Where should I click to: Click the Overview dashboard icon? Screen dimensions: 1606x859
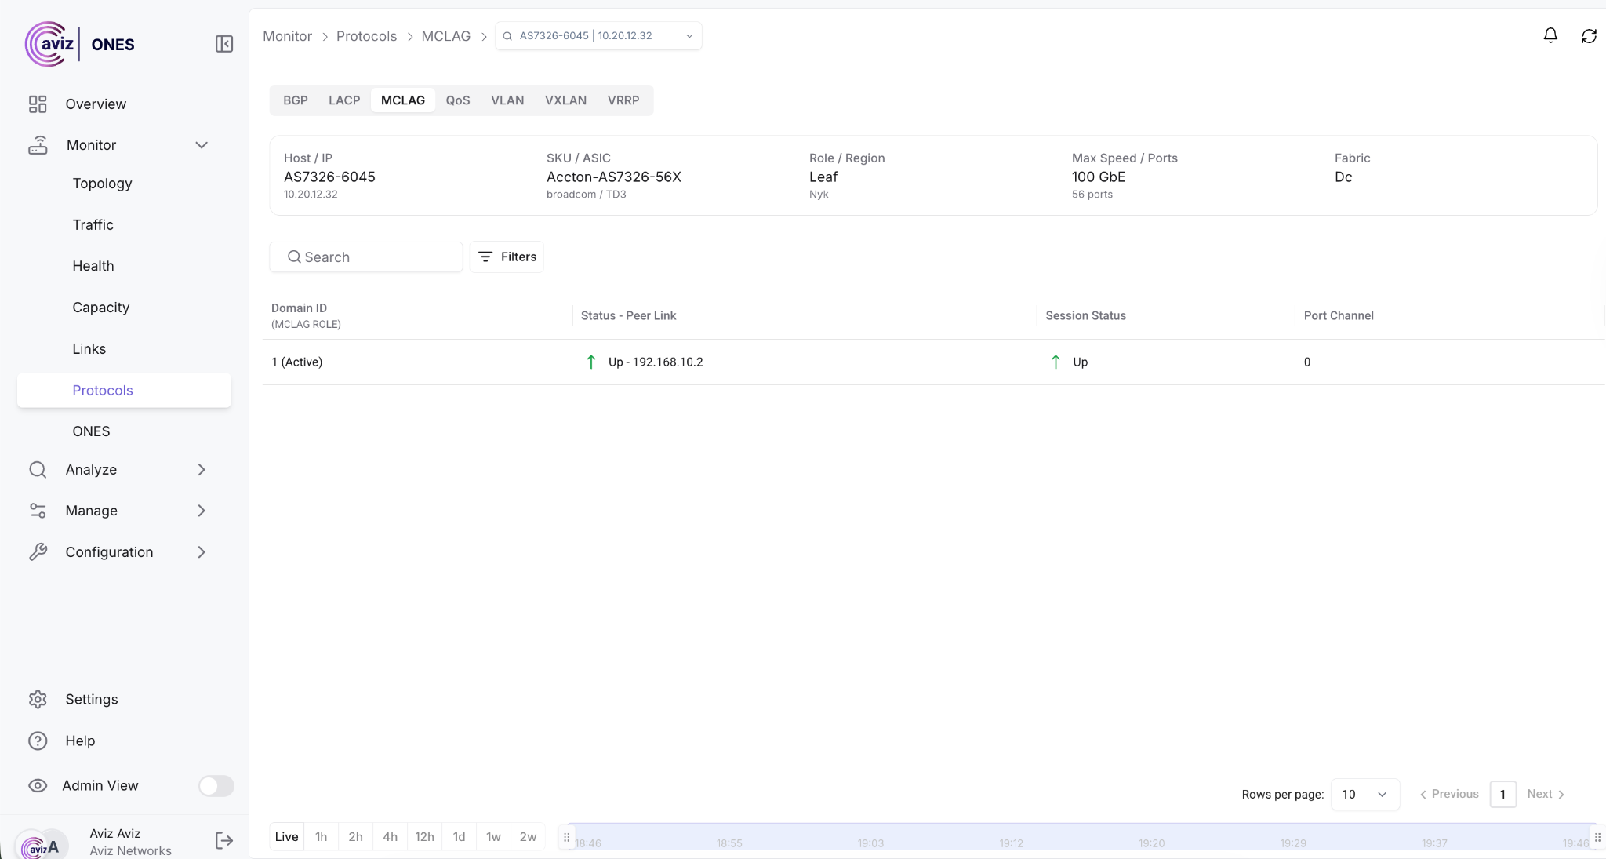[38, 104]
